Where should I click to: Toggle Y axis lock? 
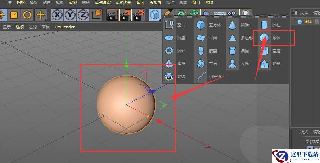pos(70,15)
